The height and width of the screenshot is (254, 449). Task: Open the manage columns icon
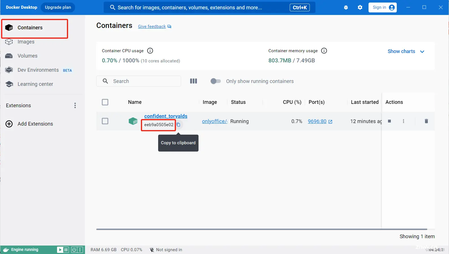[x=193, y=81]
